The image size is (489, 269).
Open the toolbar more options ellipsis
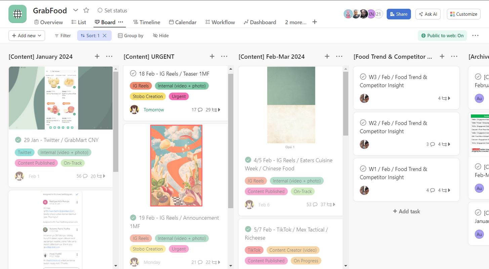[475, 36]
